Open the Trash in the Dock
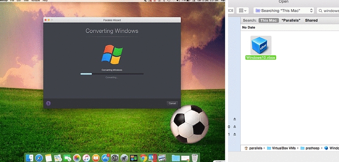 click(x=195, y=158)
